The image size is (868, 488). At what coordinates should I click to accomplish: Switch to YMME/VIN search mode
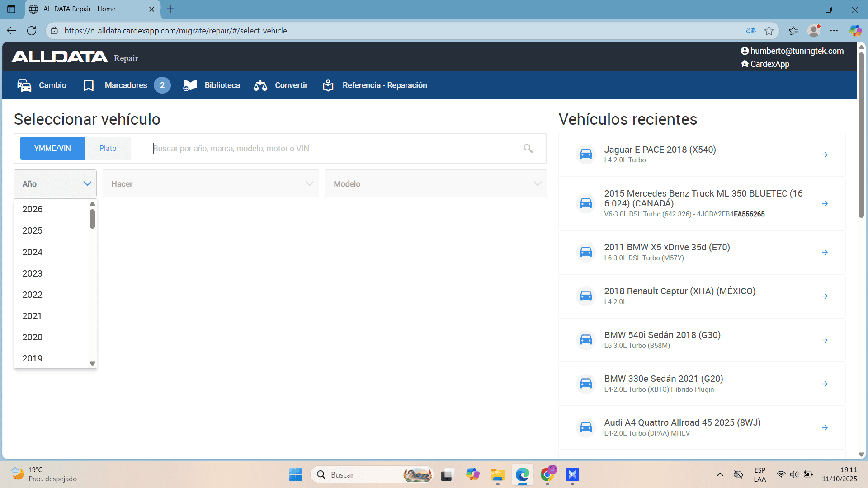(x=52, y=148)
